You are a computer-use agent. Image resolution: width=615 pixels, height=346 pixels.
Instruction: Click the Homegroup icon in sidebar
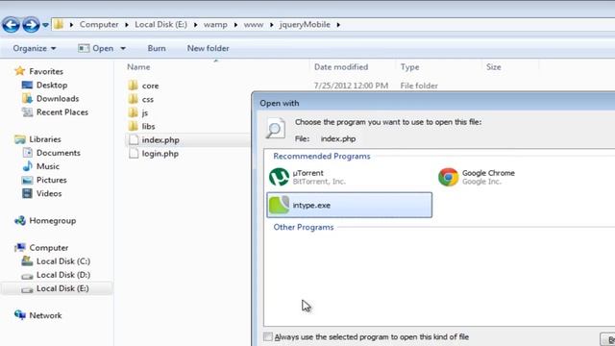(20, 220)
